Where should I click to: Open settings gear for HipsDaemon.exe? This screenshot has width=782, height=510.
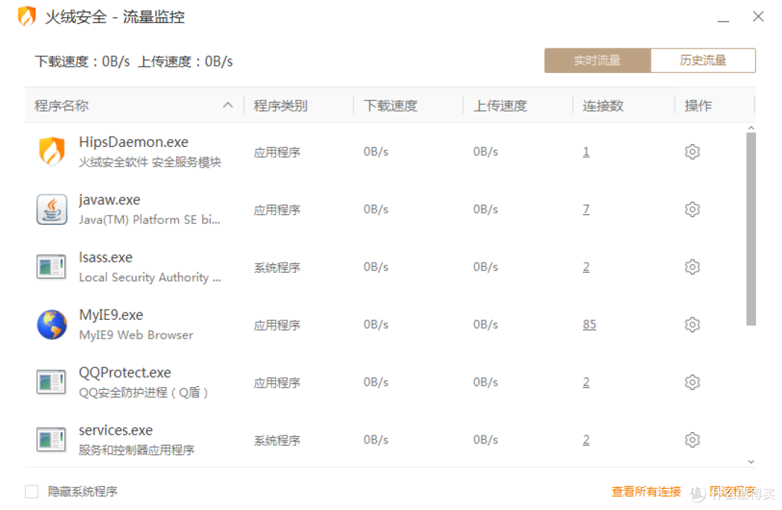pos(692,151)
